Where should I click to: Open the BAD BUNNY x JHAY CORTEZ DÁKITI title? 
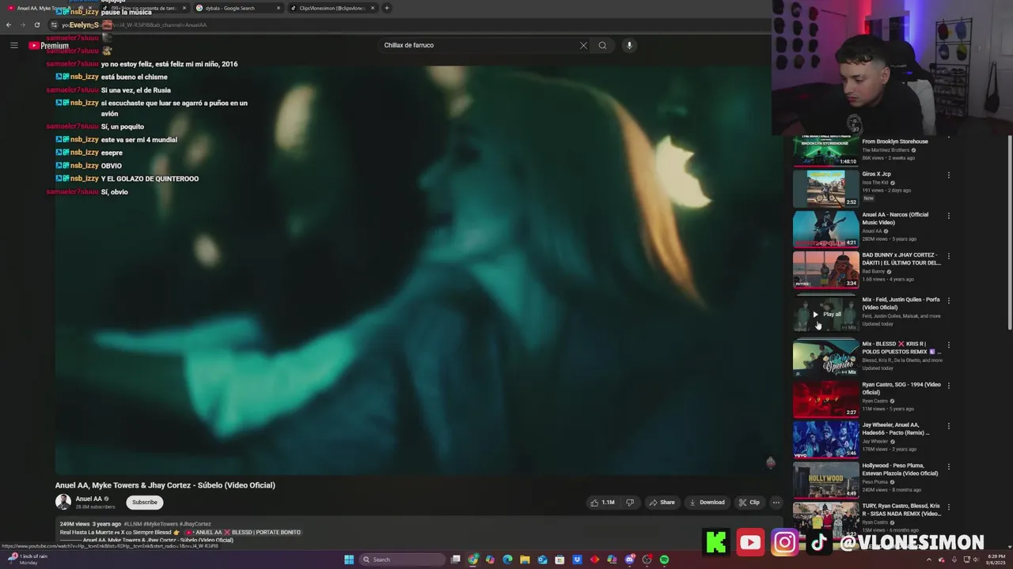(901, 258)
